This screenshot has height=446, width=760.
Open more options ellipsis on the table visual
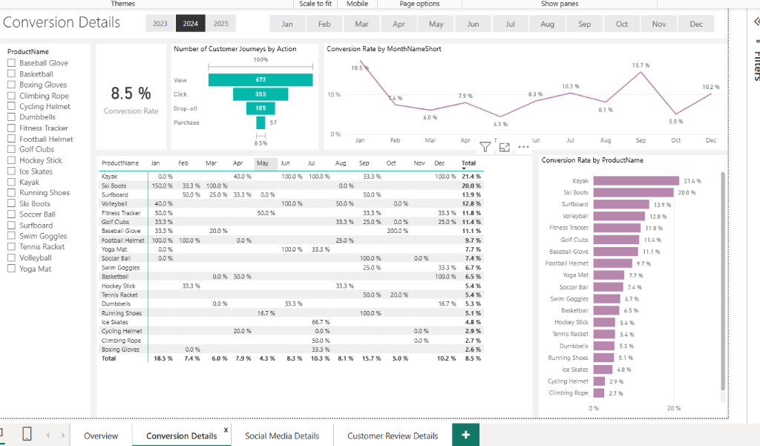click(x=523, y=147)
